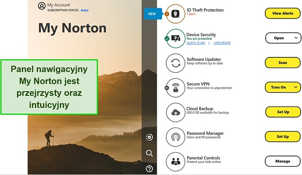Set Up Cloud Backup
This screenshot has width=302, height=175.
coord(283,112)
